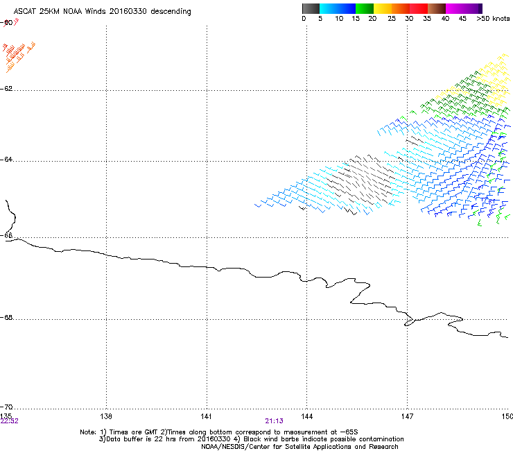The width and height of the screenshot is (513, 451).
Task: Click the latitude label '-62'
Action: pyautogui.click(x=6, y=89)
